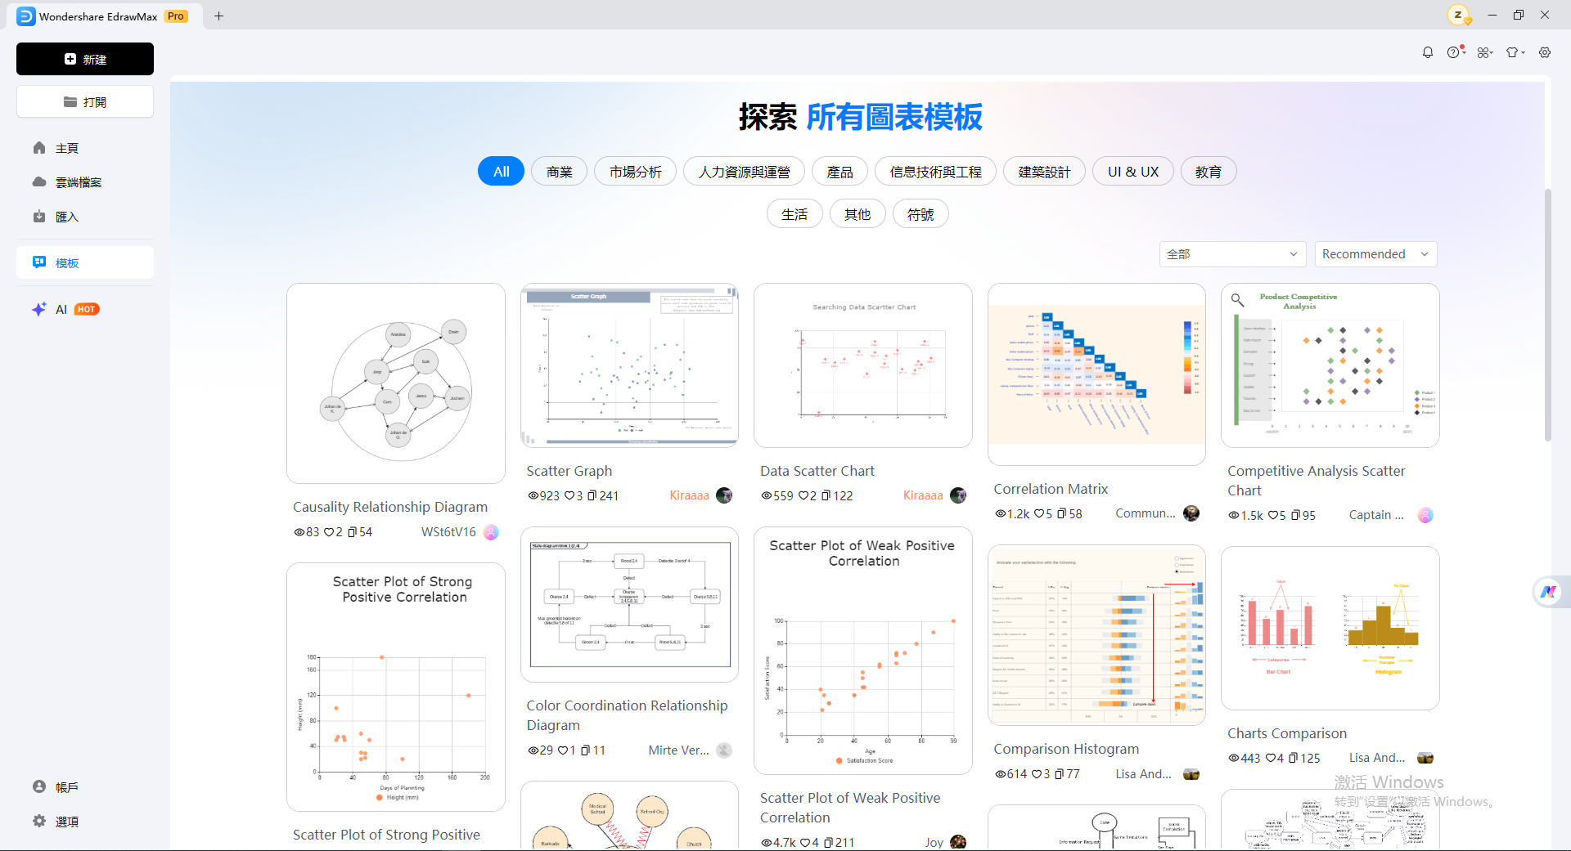
Task: Open the apps grid icon in the header
Action: coord(1484,52)
